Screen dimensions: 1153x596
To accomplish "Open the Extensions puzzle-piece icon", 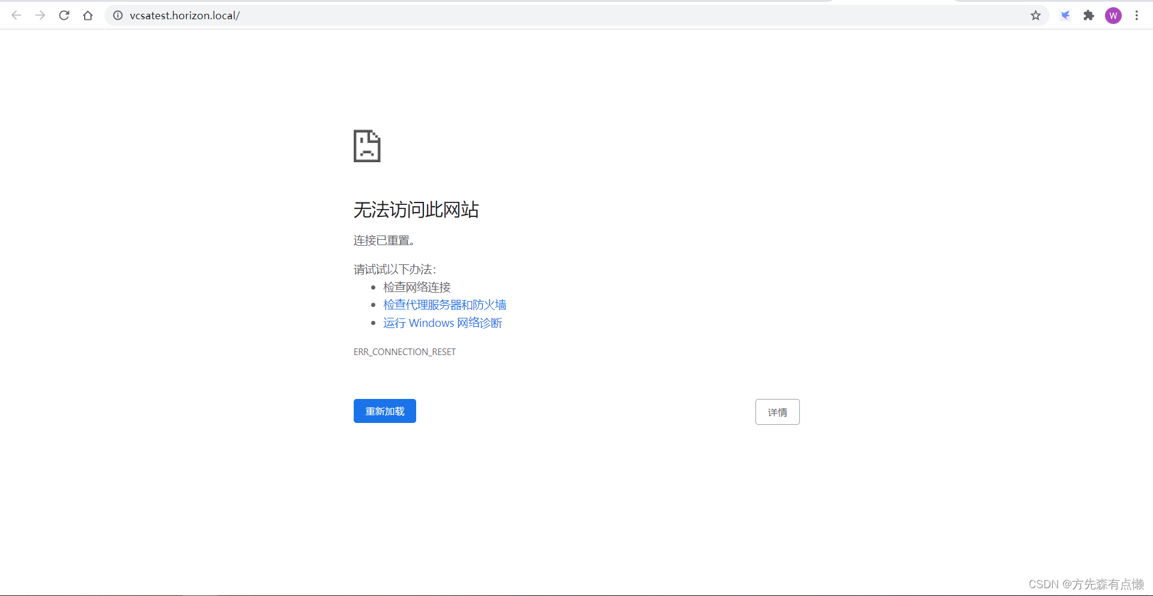I will click(x=1089, y=15).
